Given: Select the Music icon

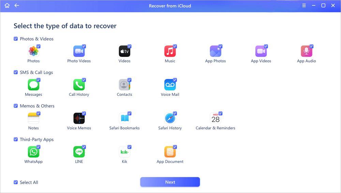Looking at the screenshot, I should (x=170, y=51).
